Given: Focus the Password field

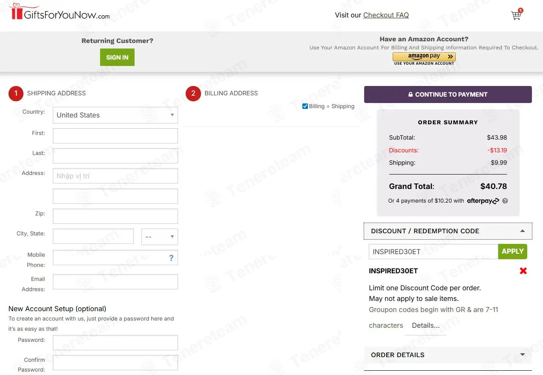Looking at the screenshot, I should [x=115, y=343].
